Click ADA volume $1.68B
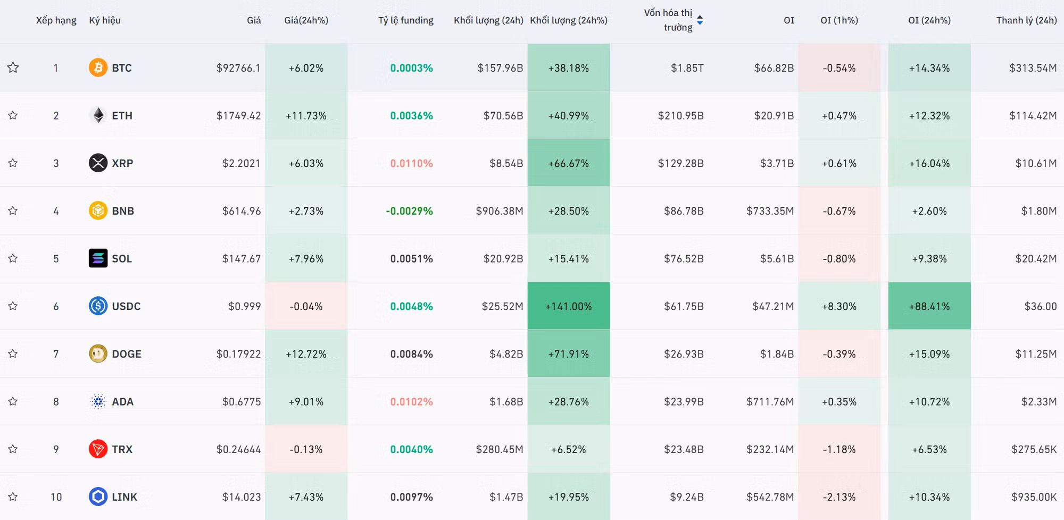 click(506, 401)
